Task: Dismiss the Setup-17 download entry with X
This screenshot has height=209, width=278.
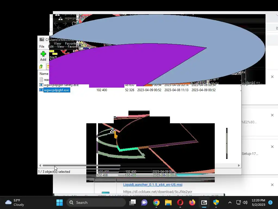Action: 272,147
